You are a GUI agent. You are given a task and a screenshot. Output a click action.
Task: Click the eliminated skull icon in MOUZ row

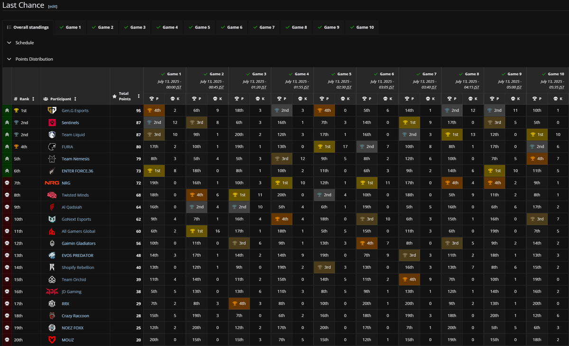tap(7, 340)
